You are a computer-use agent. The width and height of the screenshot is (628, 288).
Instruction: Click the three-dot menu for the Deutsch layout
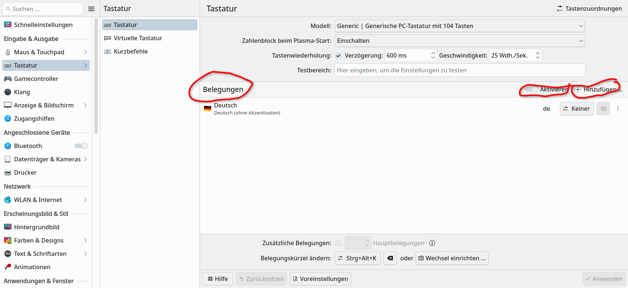(x=618, y=109)
